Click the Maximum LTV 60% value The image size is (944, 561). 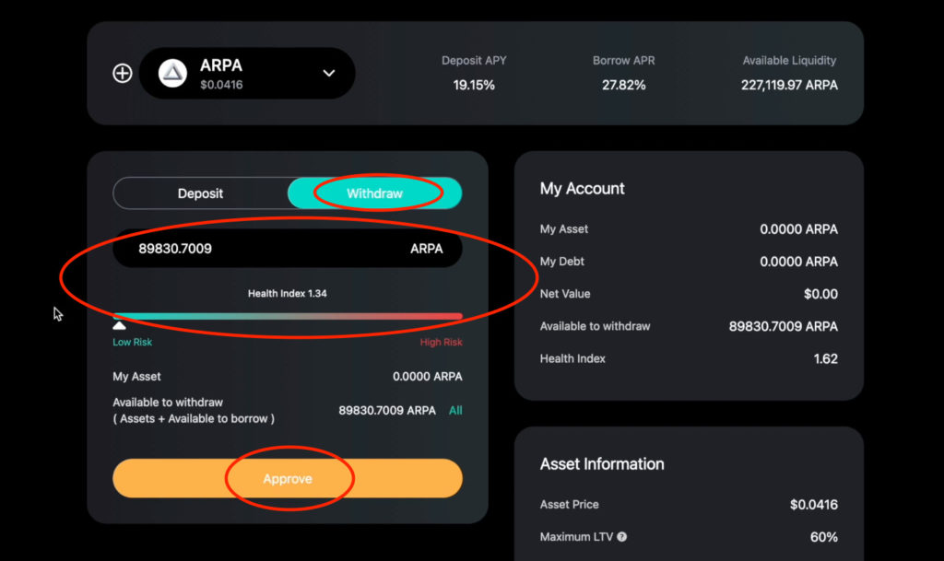pyautogui.click(x=824, y=537)
